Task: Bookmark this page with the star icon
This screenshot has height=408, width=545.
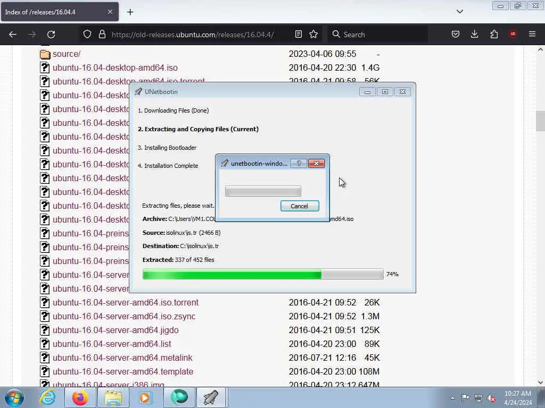Action: tap(313, 34)
